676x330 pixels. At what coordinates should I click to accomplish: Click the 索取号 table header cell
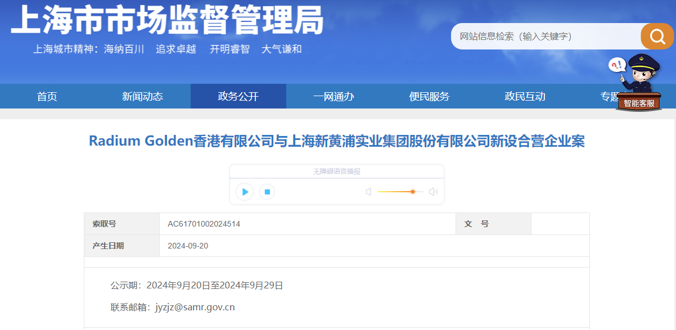click(x=121, y=224)
